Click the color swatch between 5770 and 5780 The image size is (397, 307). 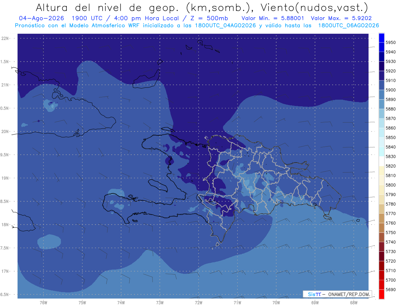point(381,209)
